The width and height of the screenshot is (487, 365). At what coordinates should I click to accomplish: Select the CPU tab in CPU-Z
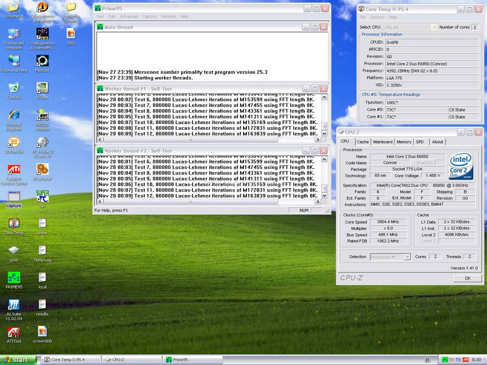click(x=345, y=141)
